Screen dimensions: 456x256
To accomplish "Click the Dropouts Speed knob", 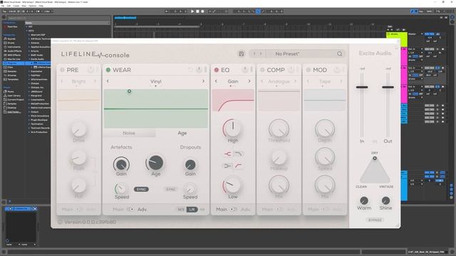I will (x=190, y=189).
